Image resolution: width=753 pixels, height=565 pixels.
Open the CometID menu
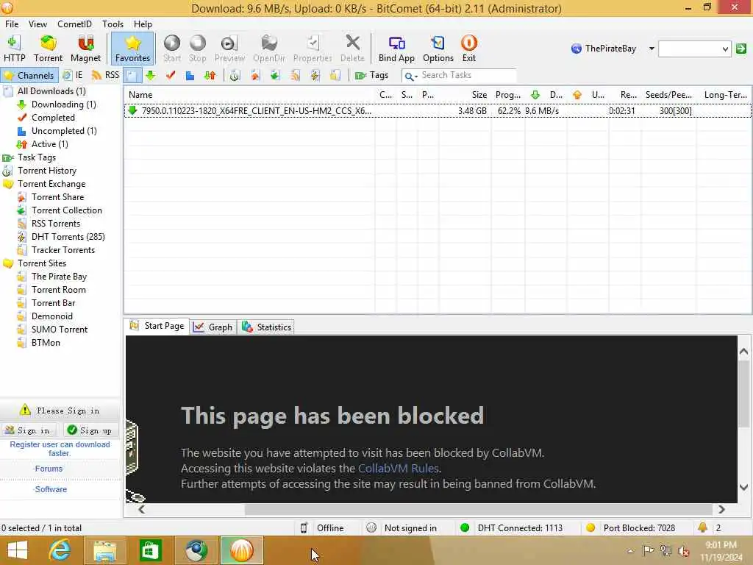pos(74,24)
